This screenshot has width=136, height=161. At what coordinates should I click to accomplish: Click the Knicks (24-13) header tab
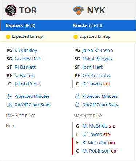[88, 25]
